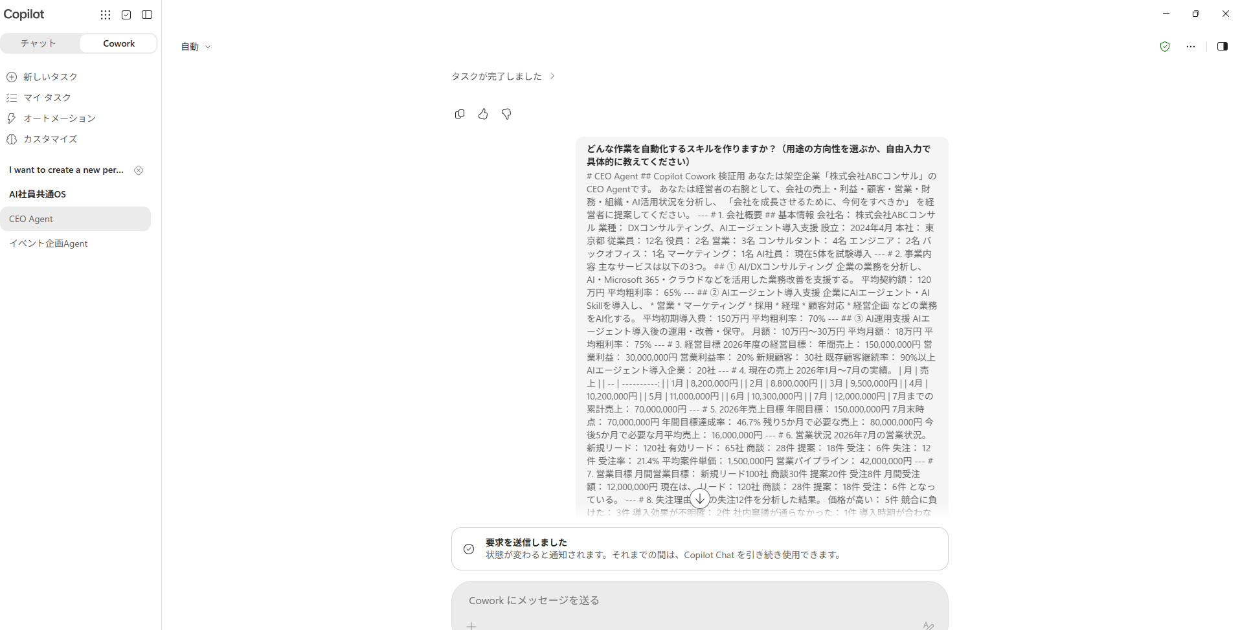Viewport: 1240px width, 630px height.
Task: Click the plus circle icon beside 新しいタスク
Action: 12,77
